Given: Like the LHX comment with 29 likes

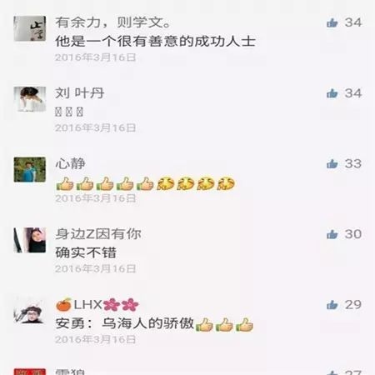Looking at the screenshot, I should (332, 305).
